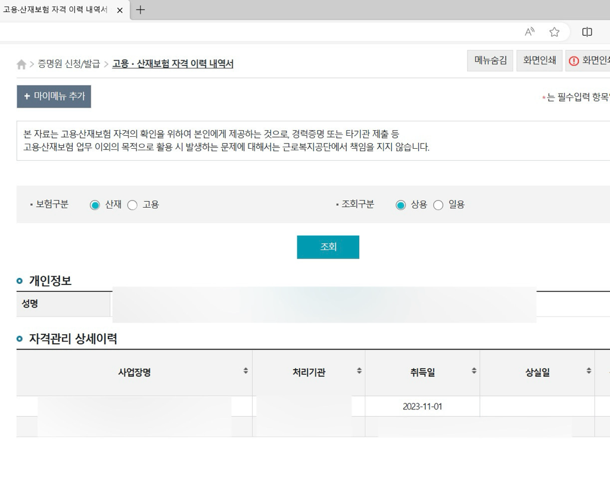Viewport: 610px width, 485px height.
Task: Click the read aloud icon in address bar
Action: (x=530, y=32)
